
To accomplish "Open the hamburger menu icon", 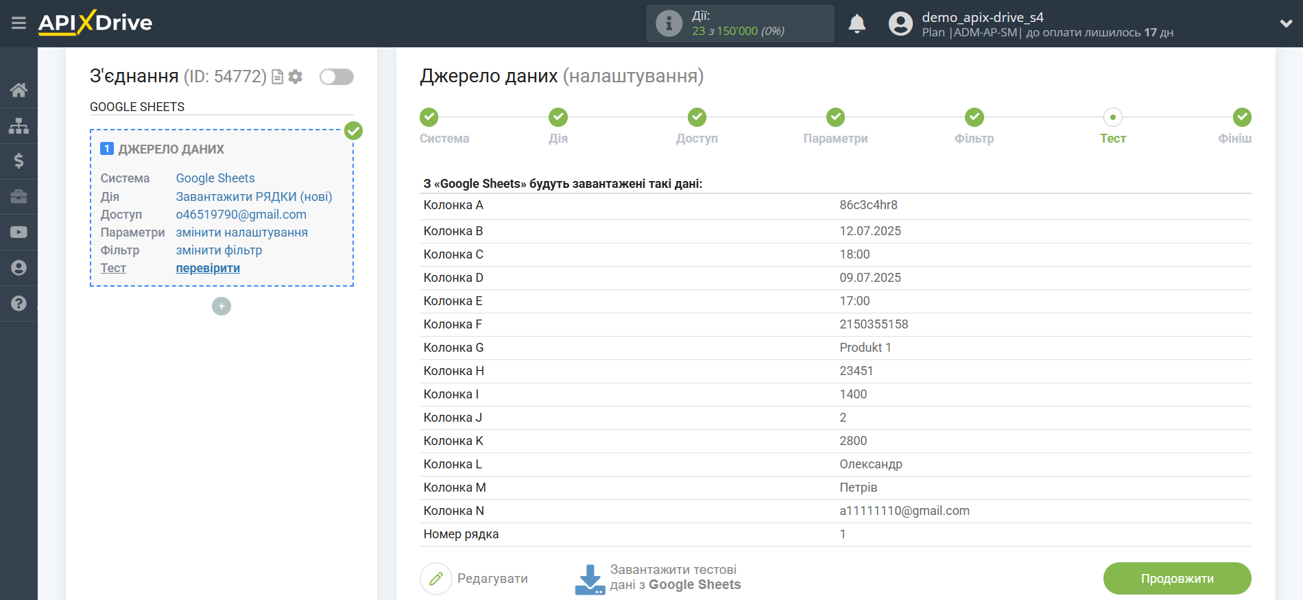I will click(x=19, y=23).
